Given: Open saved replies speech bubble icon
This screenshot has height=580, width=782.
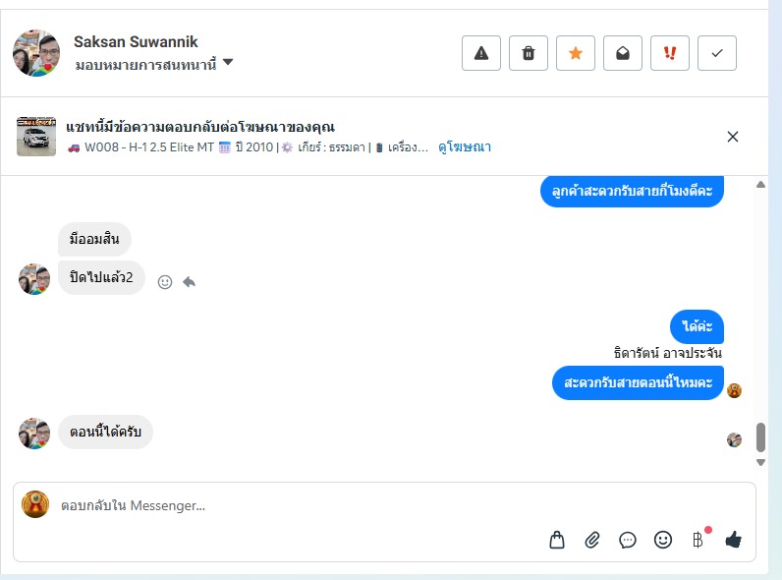Looking at the screenshot, I should pyautogui.click(x=628, y=540).
